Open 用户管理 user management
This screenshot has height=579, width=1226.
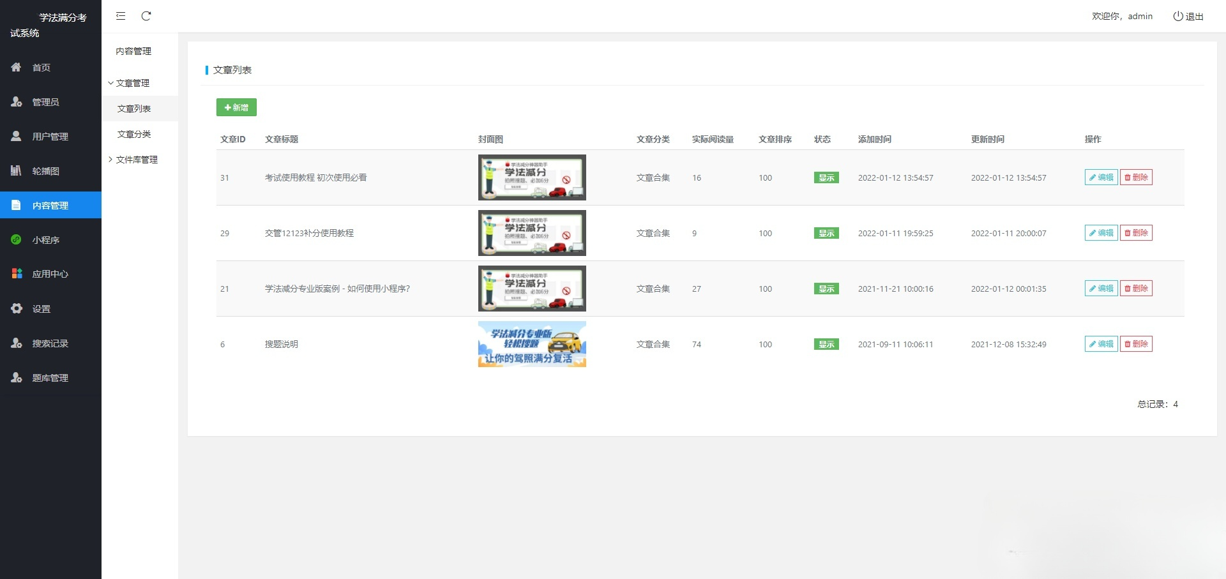(17, 136)
